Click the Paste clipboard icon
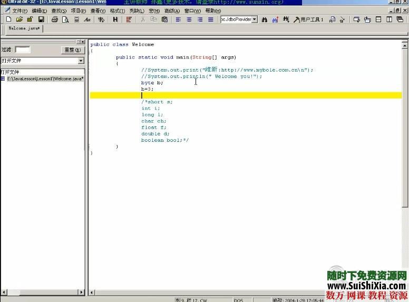This screenshot has width=409, height=302. pyautogui.click(x=164, y=20)
